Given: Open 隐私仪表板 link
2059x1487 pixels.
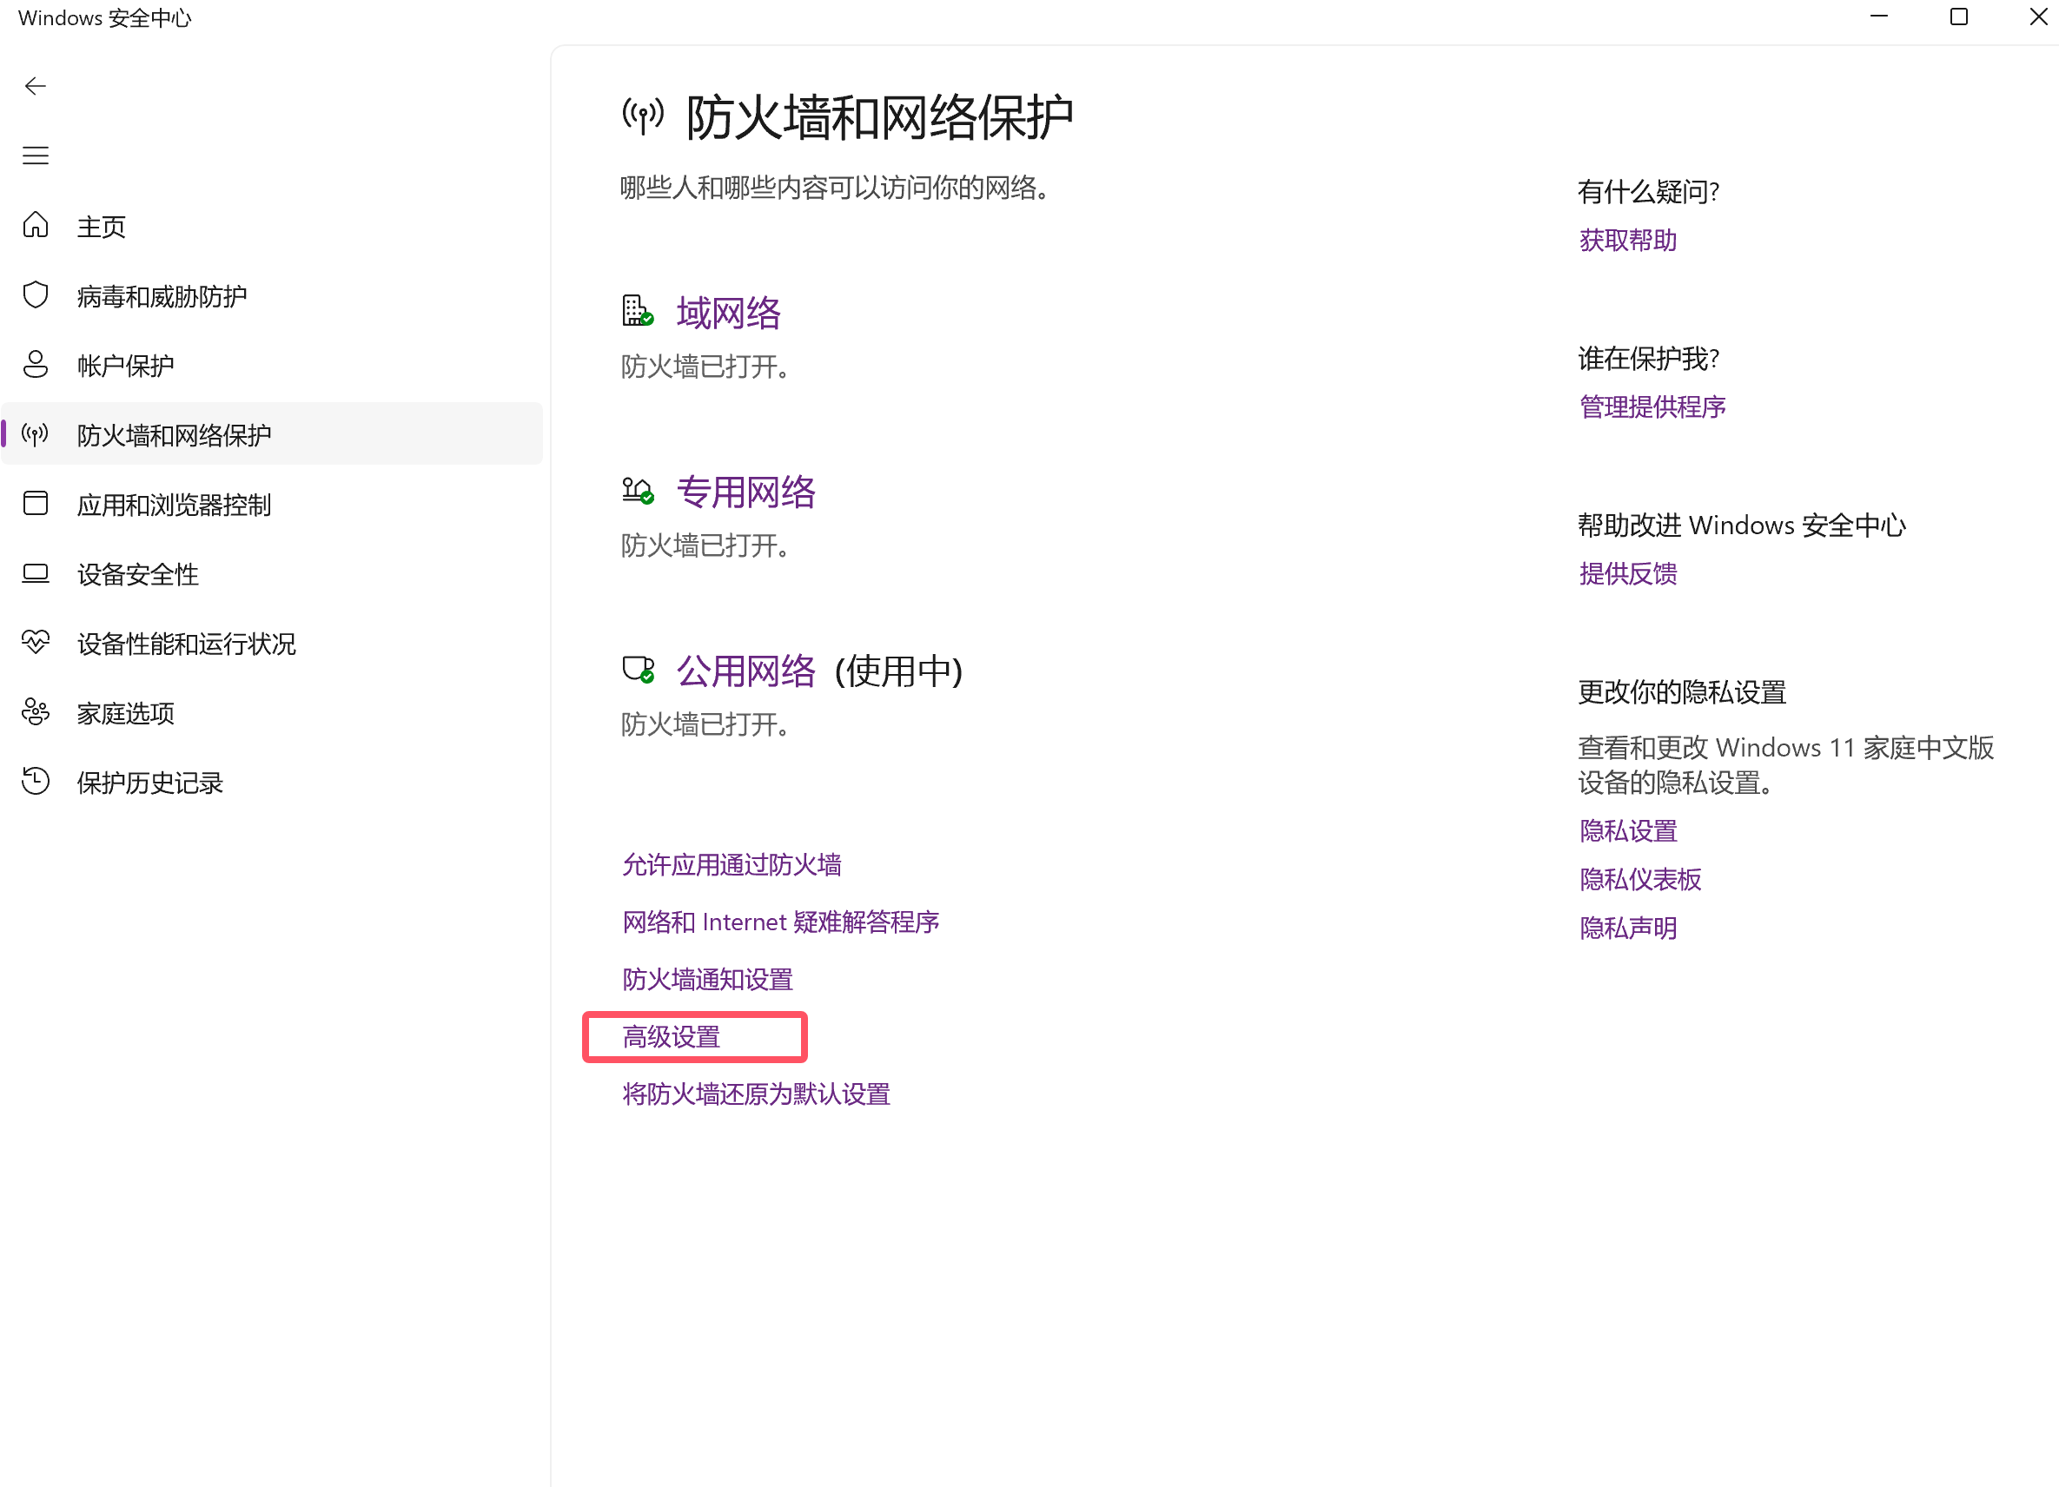Looking at the screenshot, I should [1639, 879].
